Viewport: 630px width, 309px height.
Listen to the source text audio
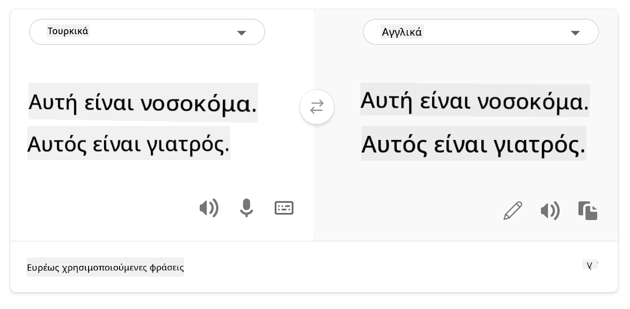[209, 208]
